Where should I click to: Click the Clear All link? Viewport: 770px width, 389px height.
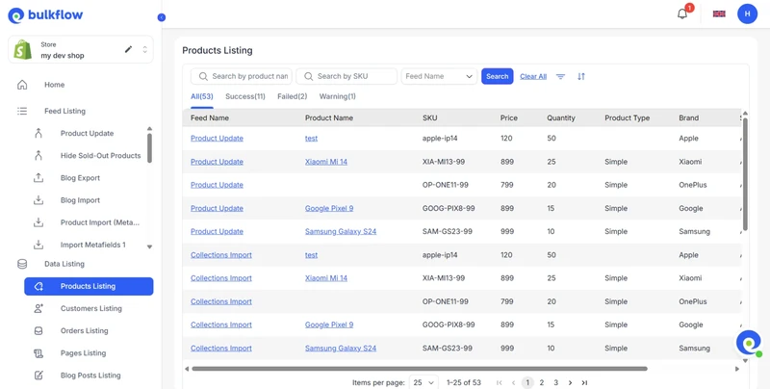(x=533, y=76)
